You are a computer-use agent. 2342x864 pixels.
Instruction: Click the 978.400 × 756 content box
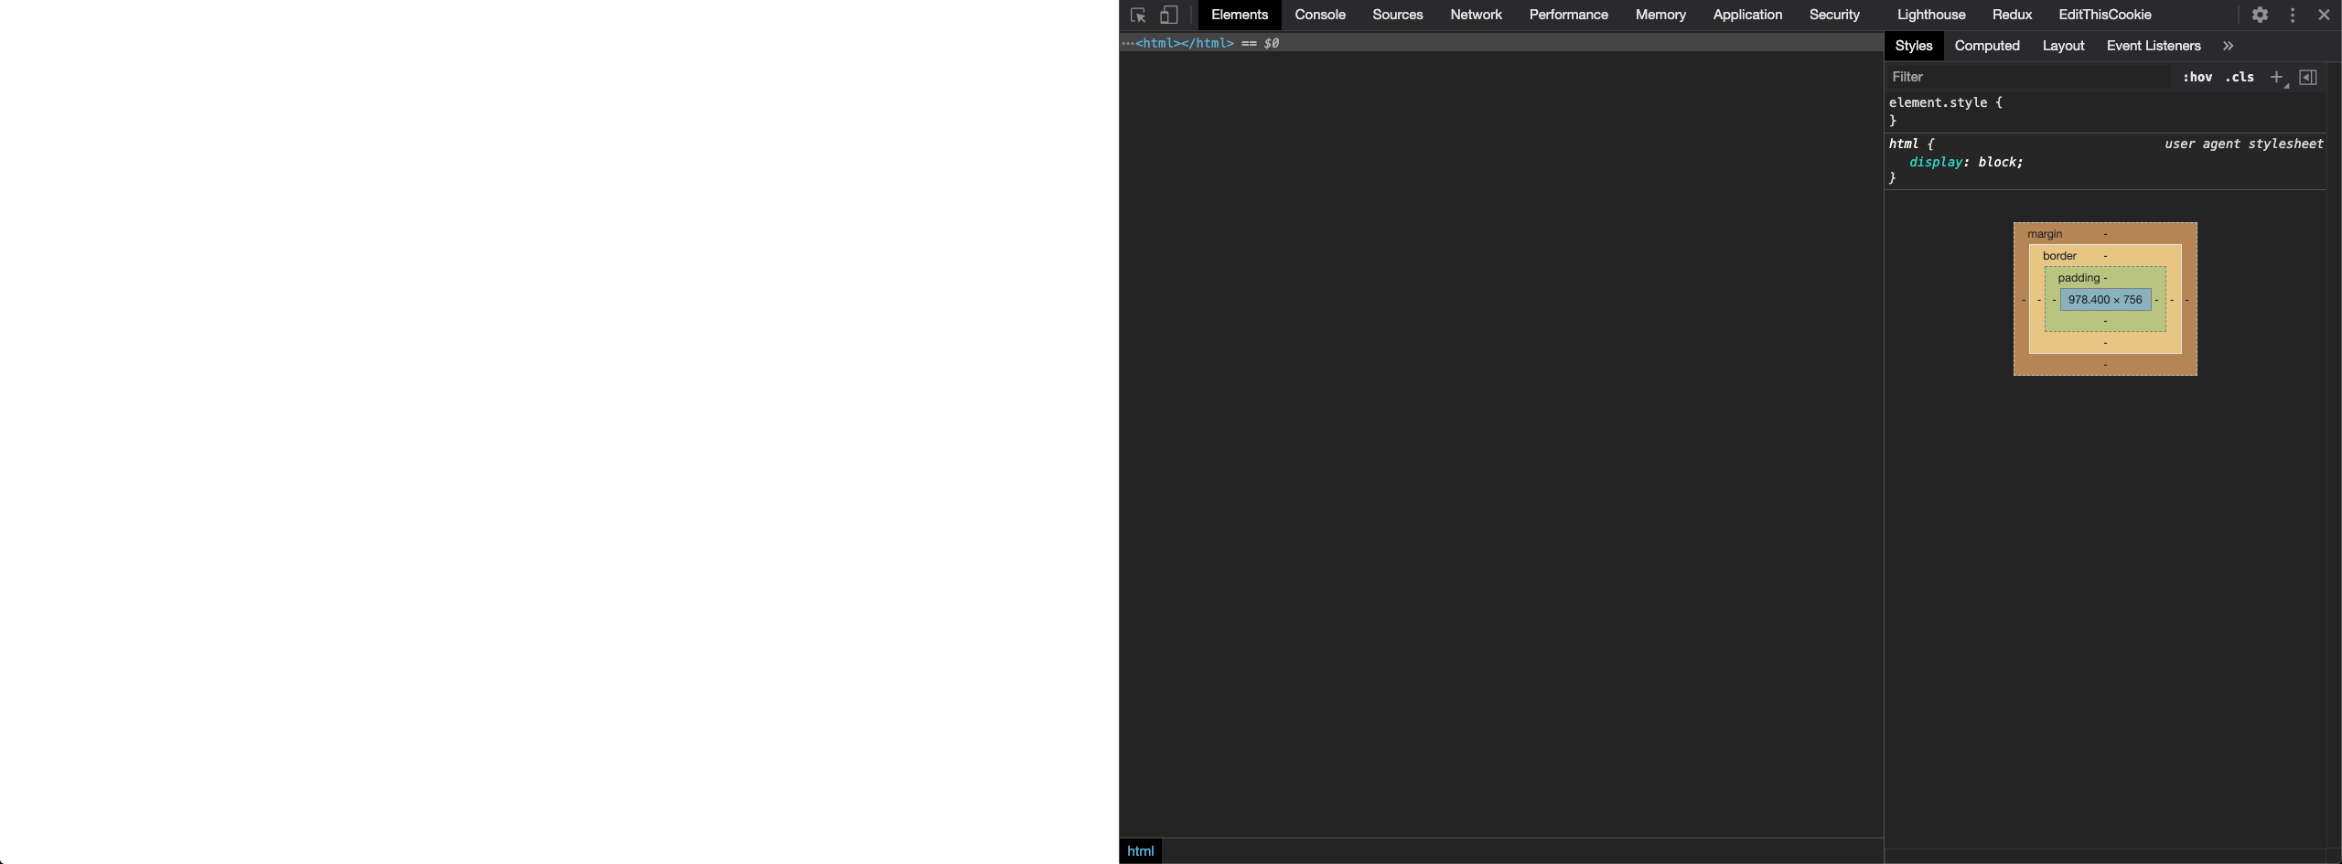point(2104,300)
